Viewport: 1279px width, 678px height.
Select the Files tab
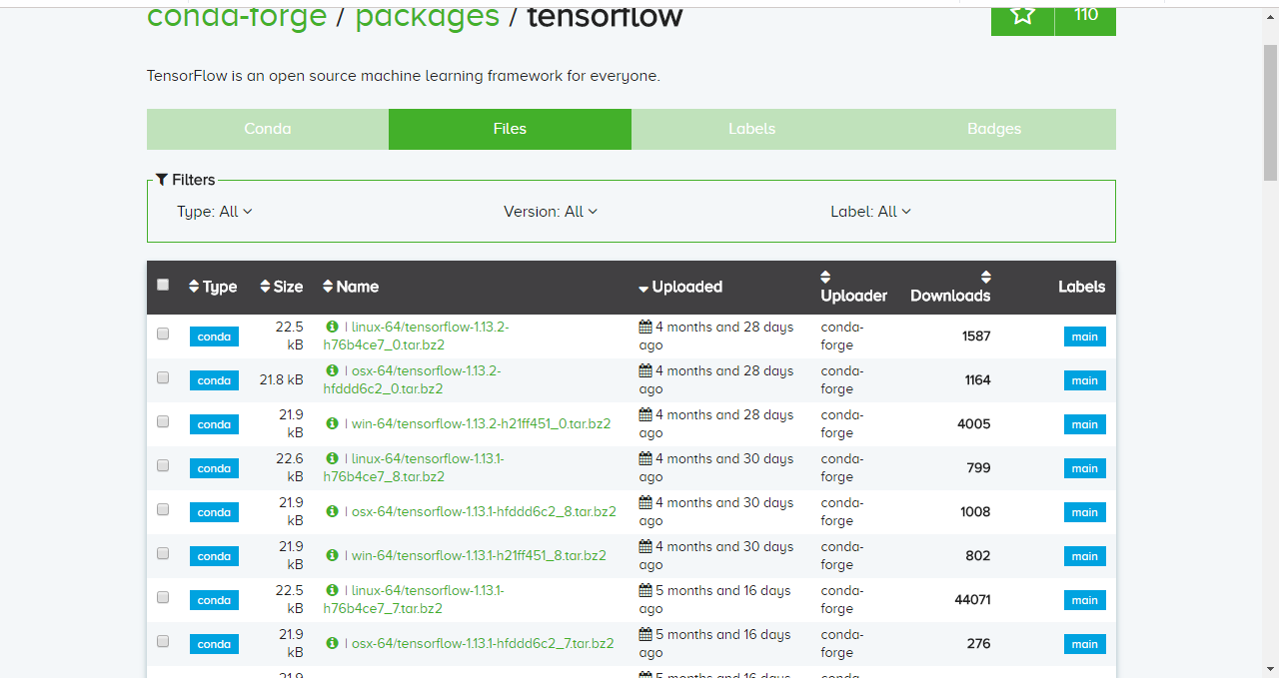510,129
